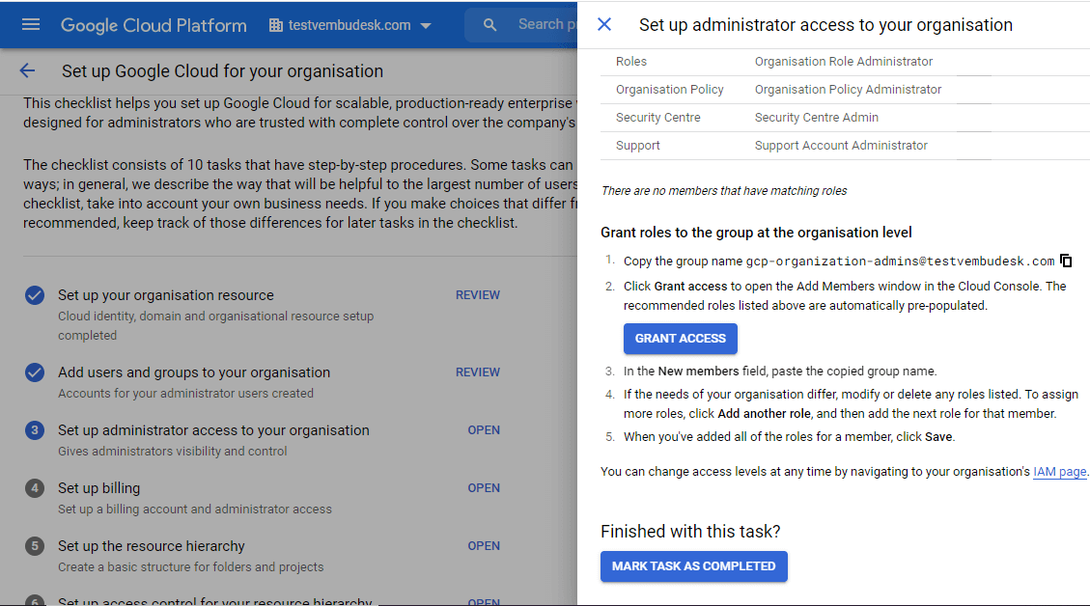Click the gcp-organization-admins@testvembudesk.com group name text
The height and width of the screenshot is (606, 1090).
tap(900, 262)
